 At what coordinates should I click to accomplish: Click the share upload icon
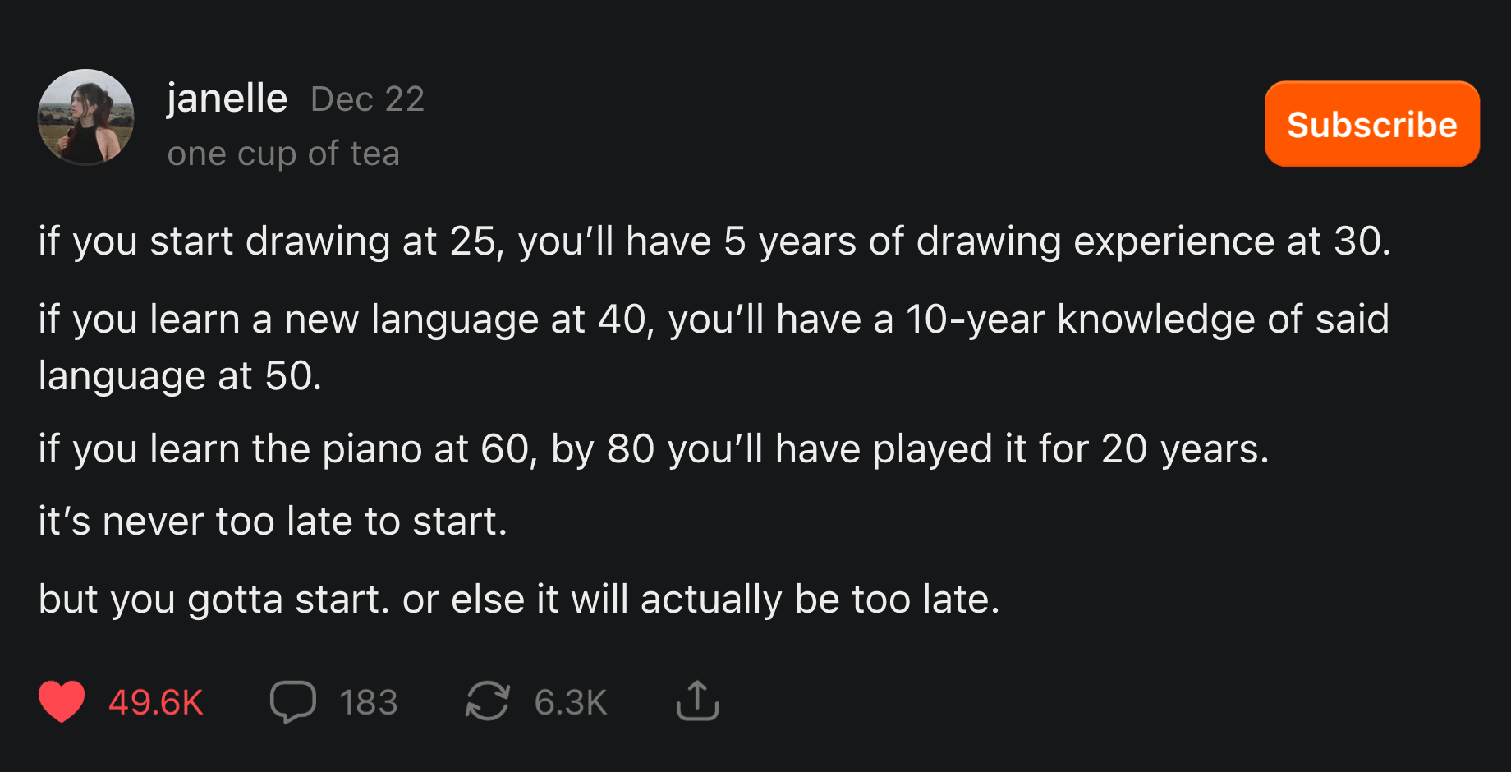click(x=697, y=701)
